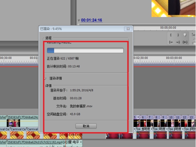This screenshot has width=196, height=147.
Task: Add an unnumbered marker with the marker icon
Action: tap(185, 35)
